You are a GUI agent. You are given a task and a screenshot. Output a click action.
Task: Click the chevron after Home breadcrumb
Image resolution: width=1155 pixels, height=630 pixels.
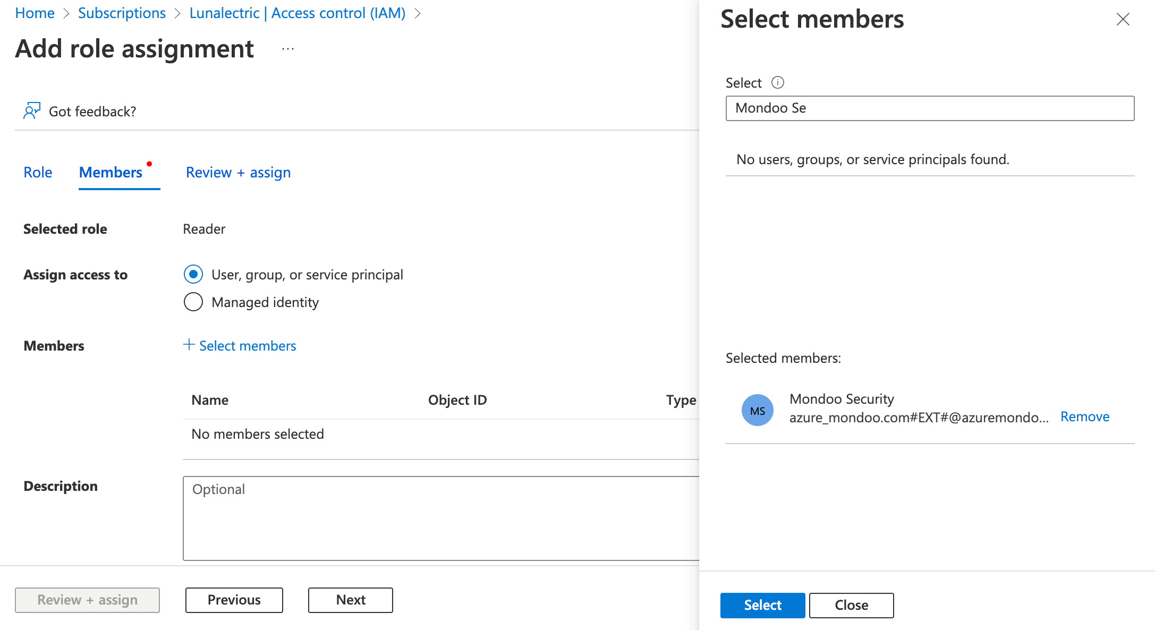pyautogui.click(x=67, y=13)
